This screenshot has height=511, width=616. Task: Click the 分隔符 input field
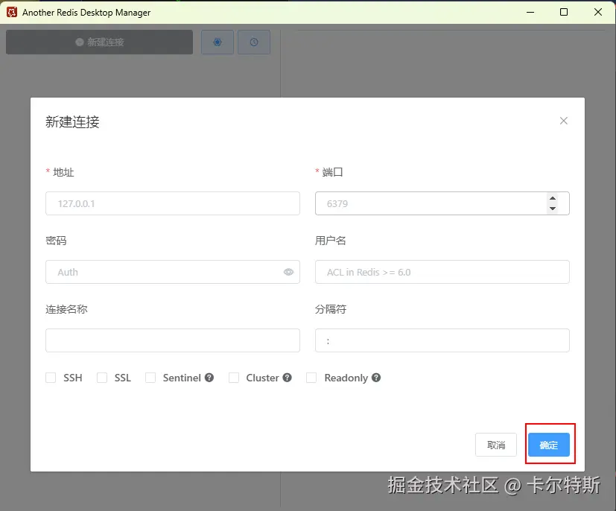coord(442,340)
